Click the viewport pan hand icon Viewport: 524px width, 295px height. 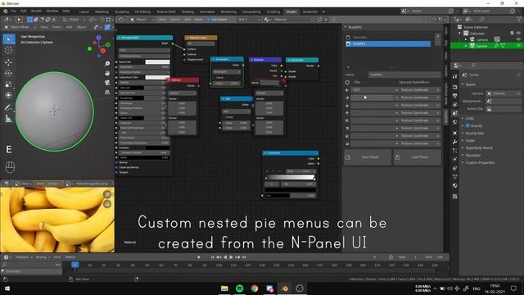tap(107, 73)
